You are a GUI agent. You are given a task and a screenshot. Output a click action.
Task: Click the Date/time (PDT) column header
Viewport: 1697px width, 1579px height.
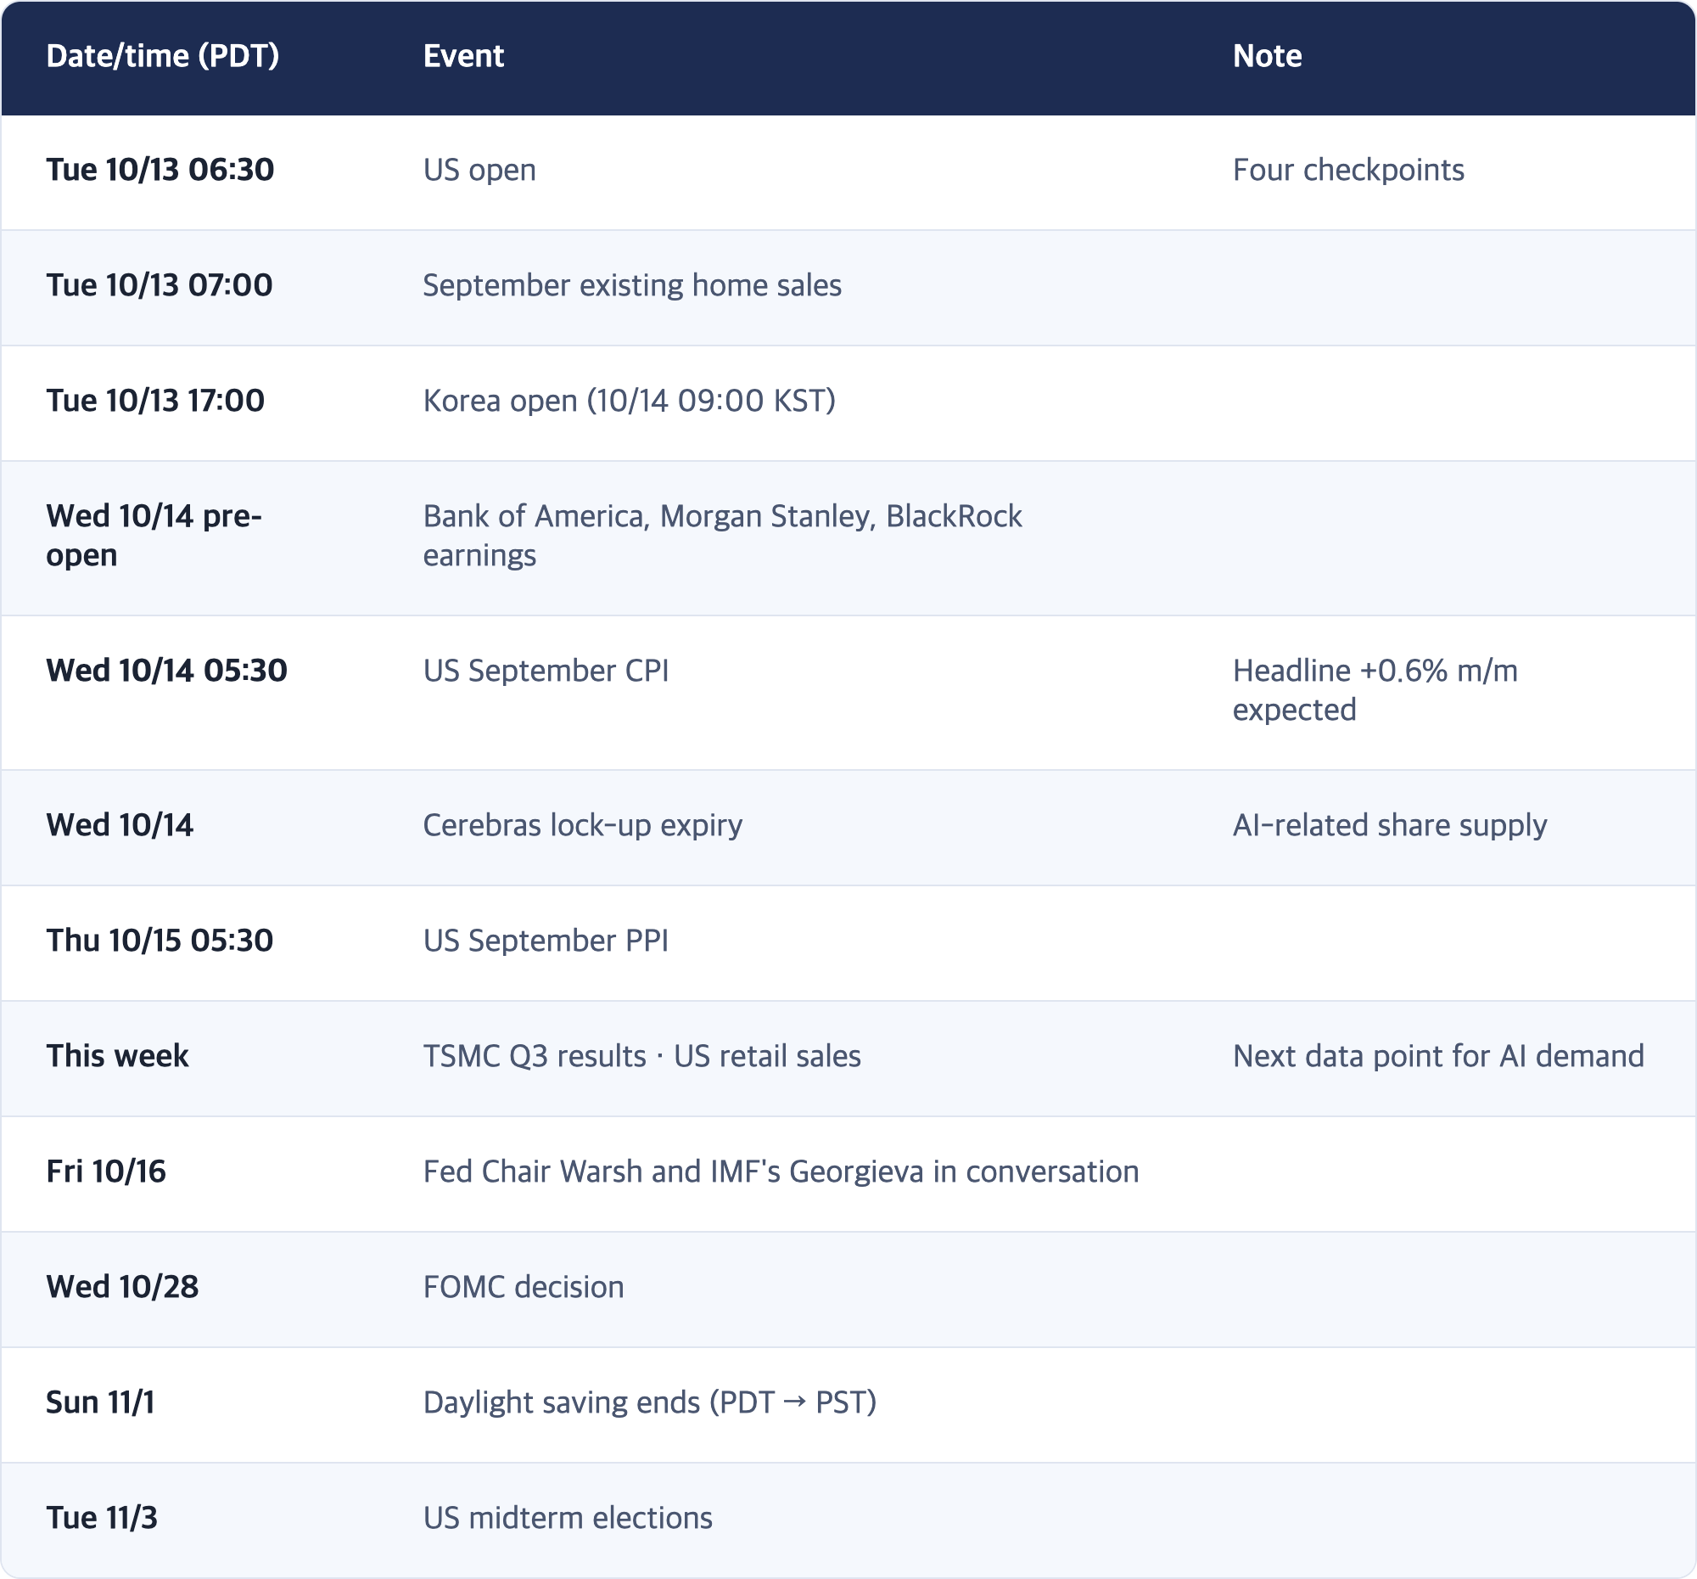click(162, 56)
